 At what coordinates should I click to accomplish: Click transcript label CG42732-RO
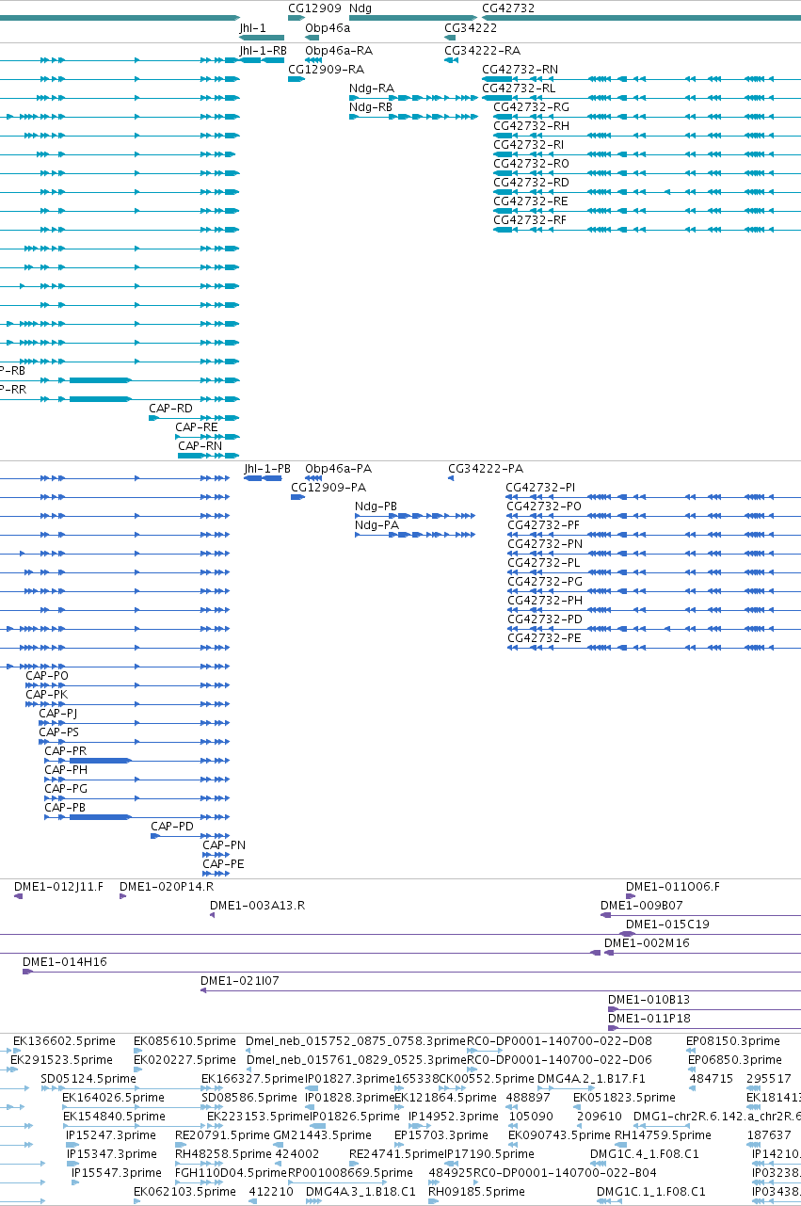[532, 163]
